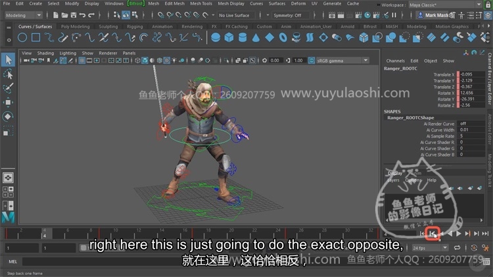Click the Translate X value field
The width and height of the screenshot is (493, 277).
[471, 74]
